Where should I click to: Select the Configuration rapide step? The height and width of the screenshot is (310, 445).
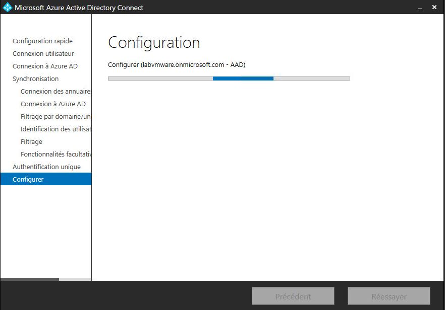pyautogui.click(x=42, y=41)
